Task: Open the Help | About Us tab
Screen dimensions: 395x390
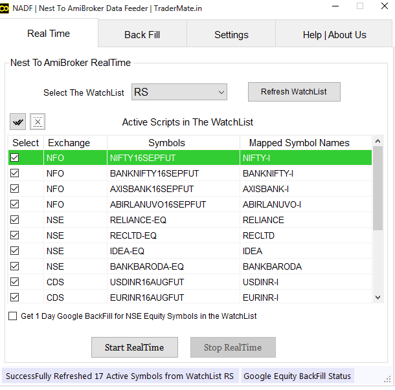Action: click(x=334, y=35)
